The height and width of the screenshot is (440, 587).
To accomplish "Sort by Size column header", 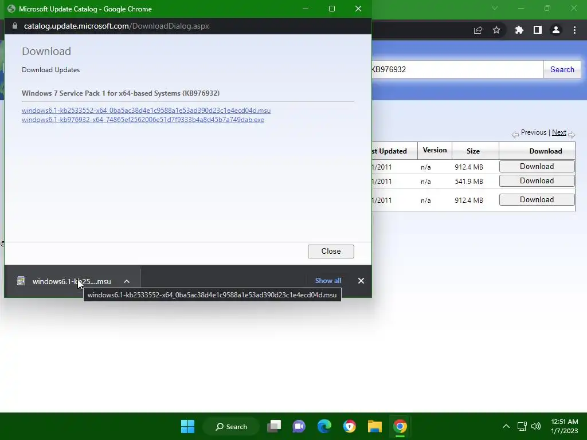I will pos(473,151).
